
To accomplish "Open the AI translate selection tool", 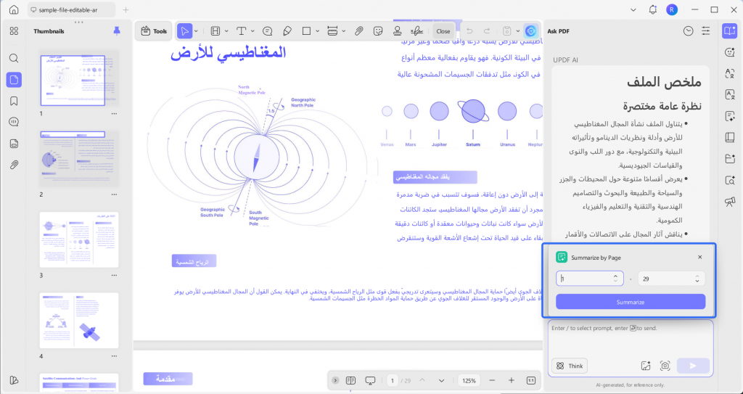I will (x=730, y=73).
